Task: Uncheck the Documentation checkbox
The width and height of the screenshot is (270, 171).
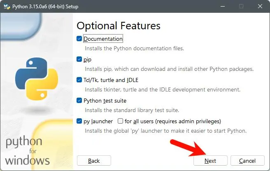Action: click(79, 39)
